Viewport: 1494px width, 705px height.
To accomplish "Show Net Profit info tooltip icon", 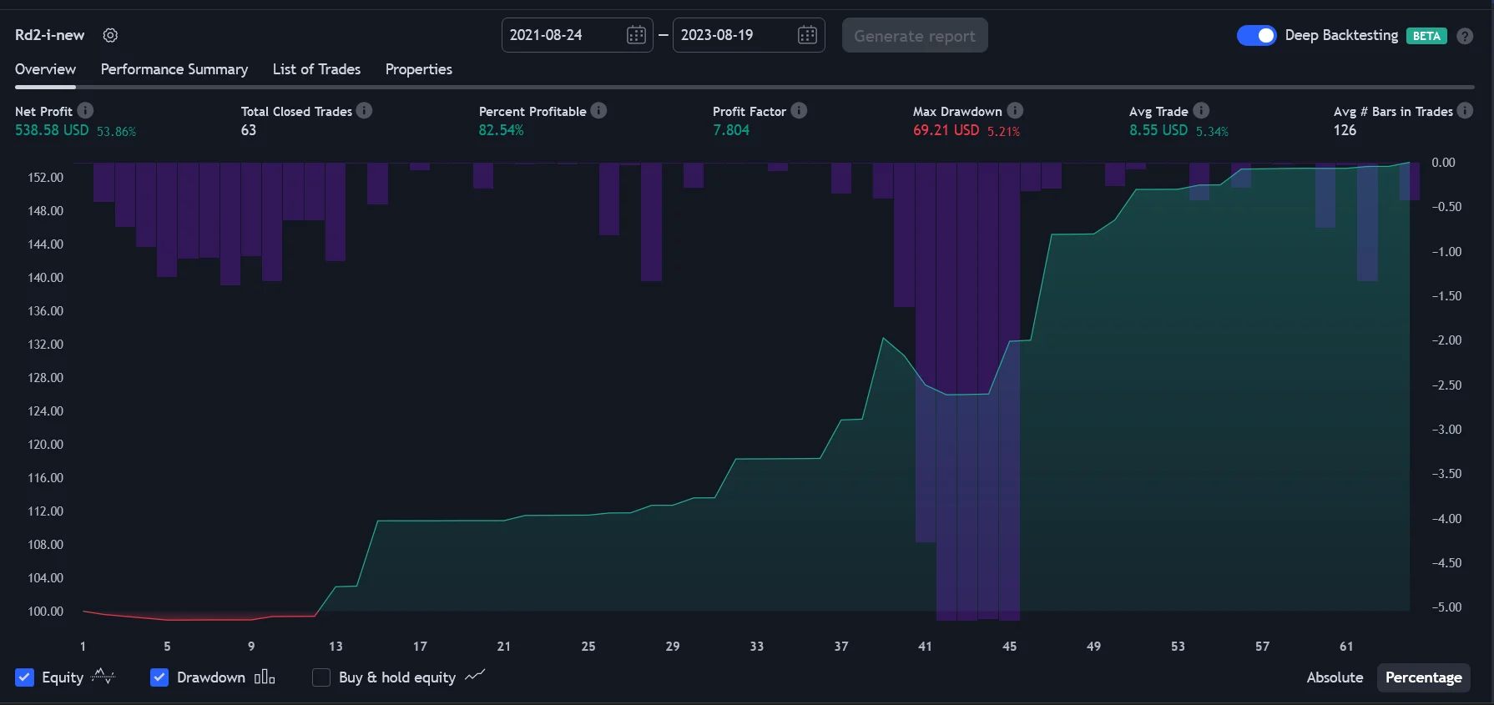I will click(85, 110).
